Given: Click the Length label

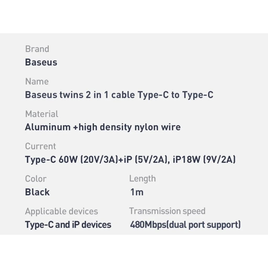Looking at the screenshot, I should pos(142,179).
